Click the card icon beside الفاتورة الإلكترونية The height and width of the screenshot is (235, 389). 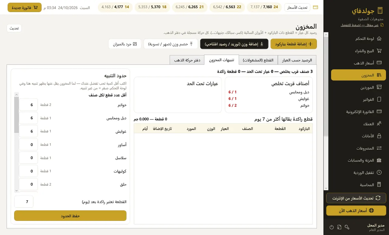point(379,112)
